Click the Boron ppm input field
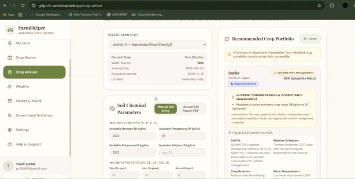Screen dimensions: 355x179 [190, 175]
